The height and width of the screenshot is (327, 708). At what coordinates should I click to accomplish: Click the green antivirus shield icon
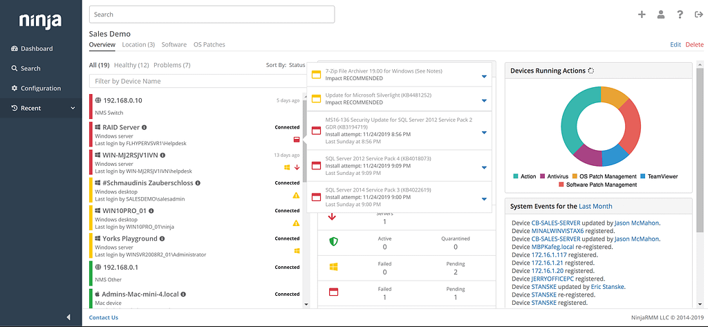[333, 242]
